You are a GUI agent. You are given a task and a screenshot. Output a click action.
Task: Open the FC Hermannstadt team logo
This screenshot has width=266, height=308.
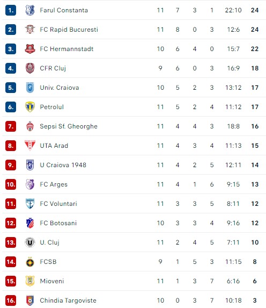pos(30,49)
